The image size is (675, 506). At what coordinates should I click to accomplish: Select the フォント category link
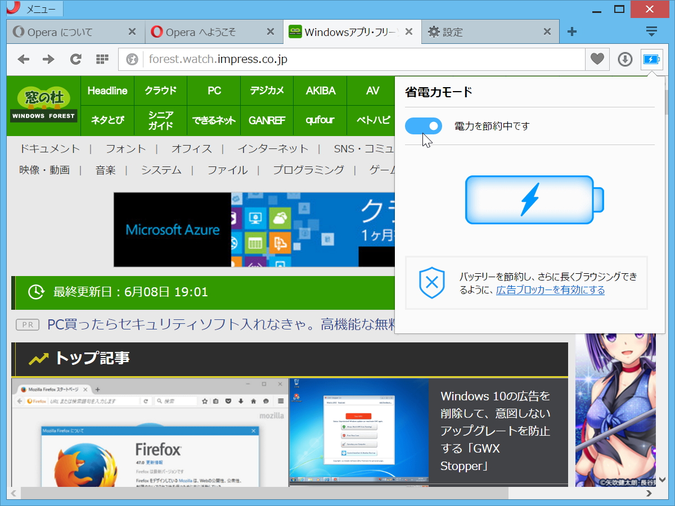coord(126,148)
